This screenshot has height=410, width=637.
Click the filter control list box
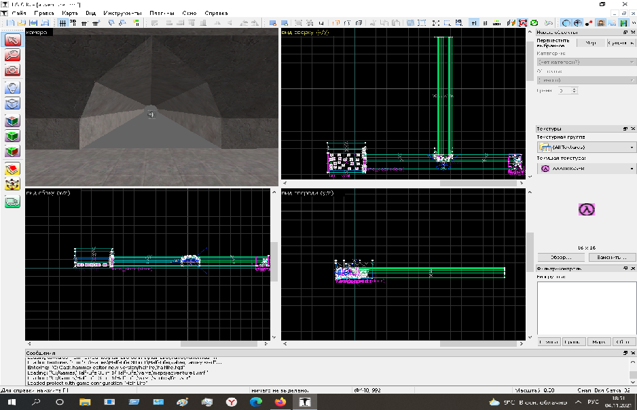[587, 308]
